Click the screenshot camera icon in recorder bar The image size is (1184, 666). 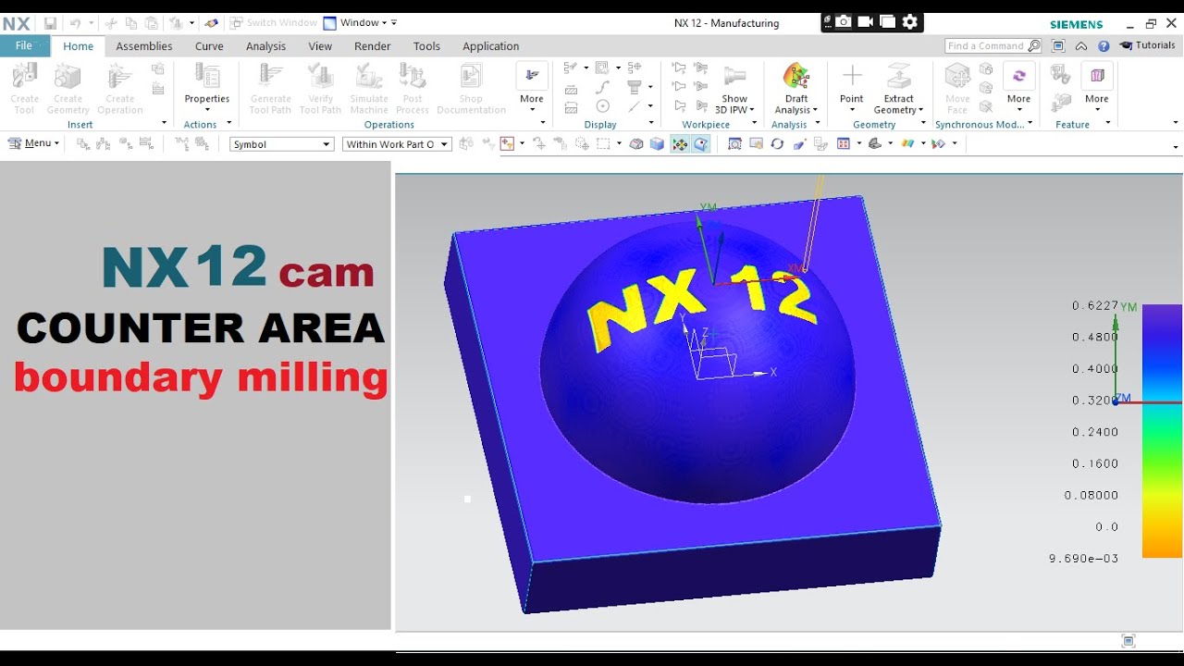(844, 22)
